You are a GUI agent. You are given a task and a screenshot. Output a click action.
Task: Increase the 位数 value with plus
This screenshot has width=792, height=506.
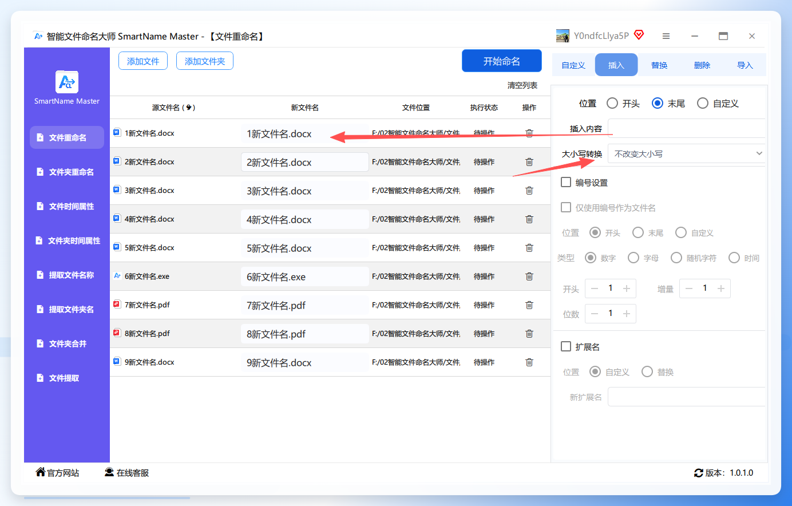coord(627,314)
